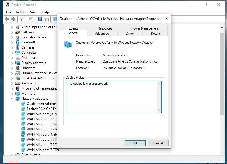Click the Mice and other pointing devices icon
227x164 pixels.
[x=18, y=88]
